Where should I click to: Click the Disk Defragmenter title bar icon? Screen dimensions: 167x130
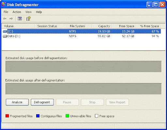point(4,5)
